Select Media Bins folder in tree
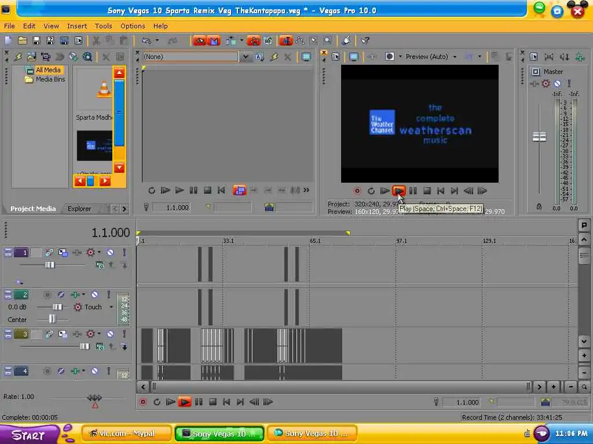This screenshot has width=593, height=444. (50, 79)
